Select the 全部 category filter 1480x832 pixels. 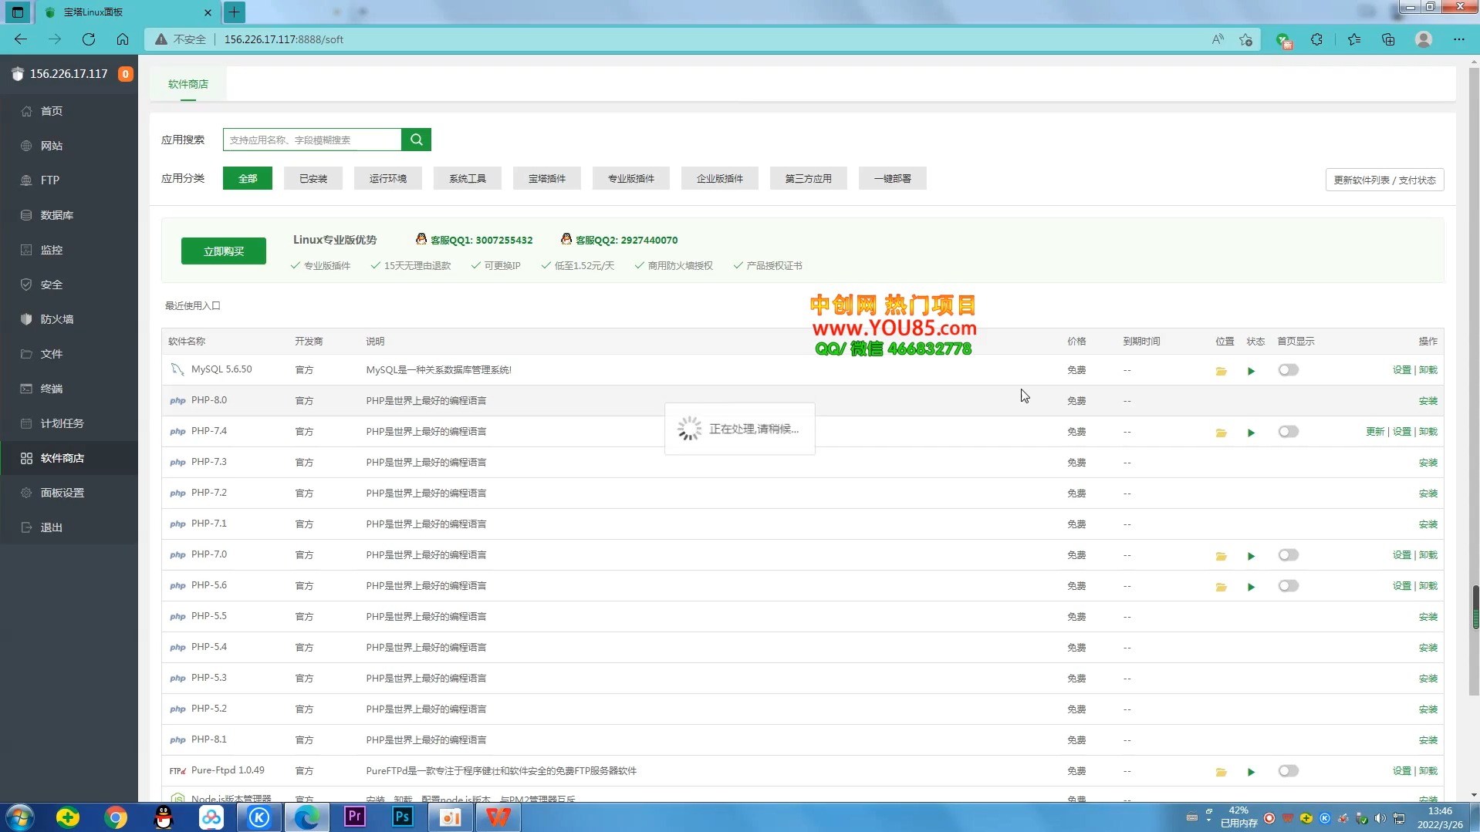click(x=248, y=178)
